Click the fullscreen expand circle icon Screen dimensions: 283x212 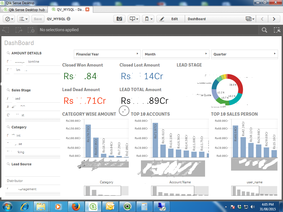coord(124,110)
